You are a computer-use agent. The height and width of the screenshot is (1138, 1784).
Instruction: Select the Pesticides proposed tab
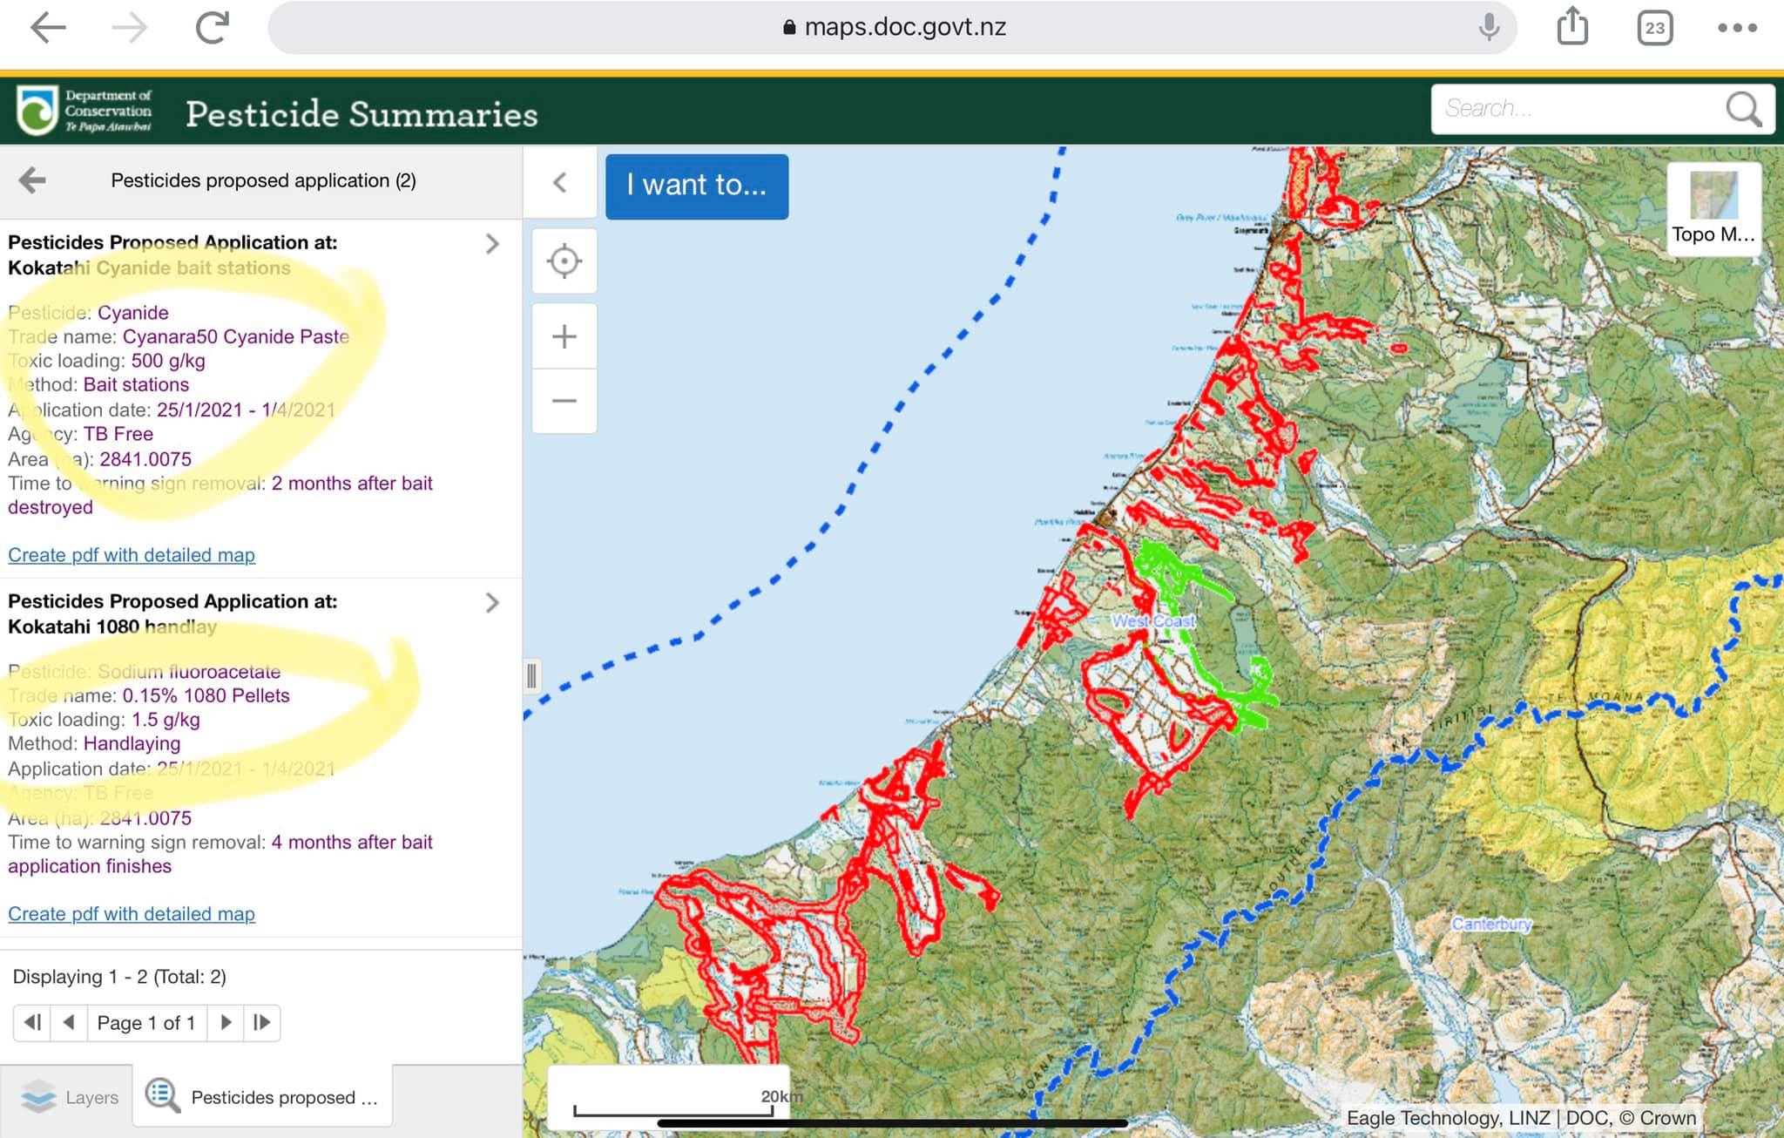point(263,1097)
